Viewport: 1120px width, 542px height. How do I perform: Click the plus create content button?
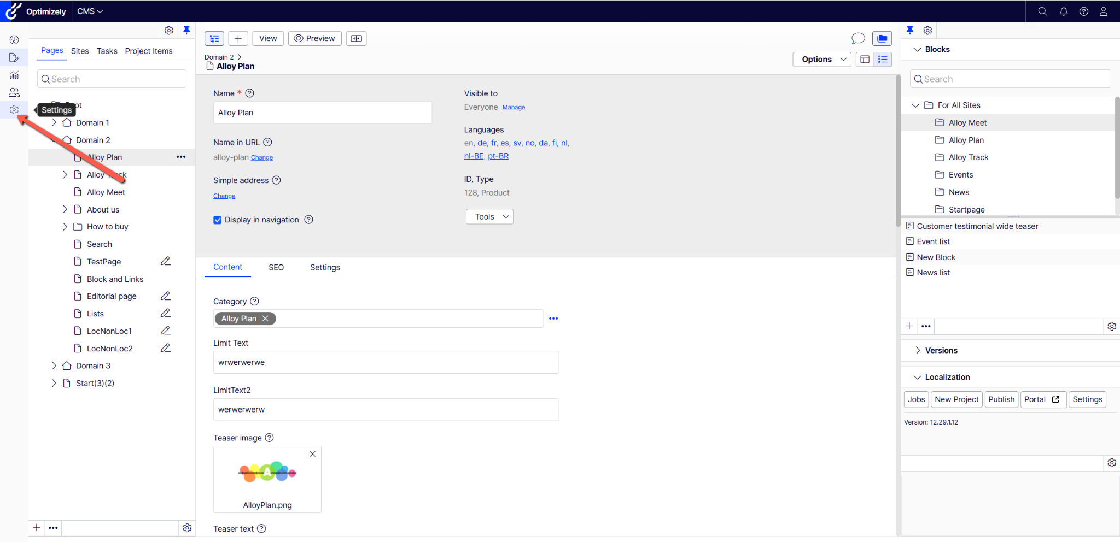[238, 38]
